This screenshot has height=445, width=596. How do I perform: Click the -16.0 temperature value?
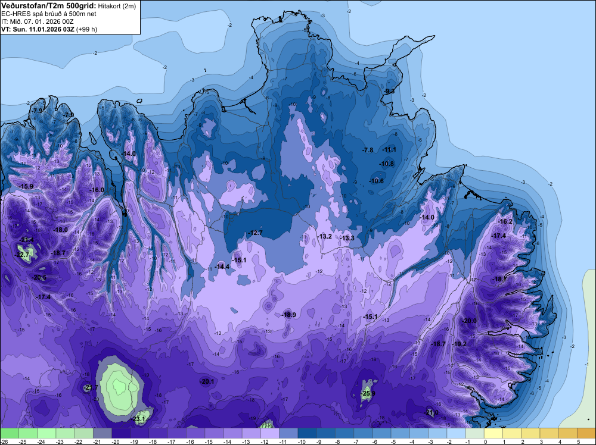point(97,190)
